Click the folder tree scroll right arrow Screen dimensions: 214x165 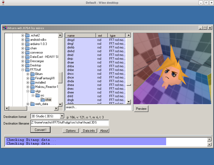click(x=56, y=108)
